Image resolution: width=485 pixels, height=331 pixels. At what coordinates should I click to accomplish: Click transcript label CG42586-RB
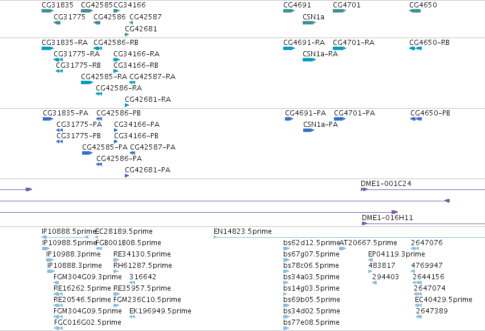[116, 43]
